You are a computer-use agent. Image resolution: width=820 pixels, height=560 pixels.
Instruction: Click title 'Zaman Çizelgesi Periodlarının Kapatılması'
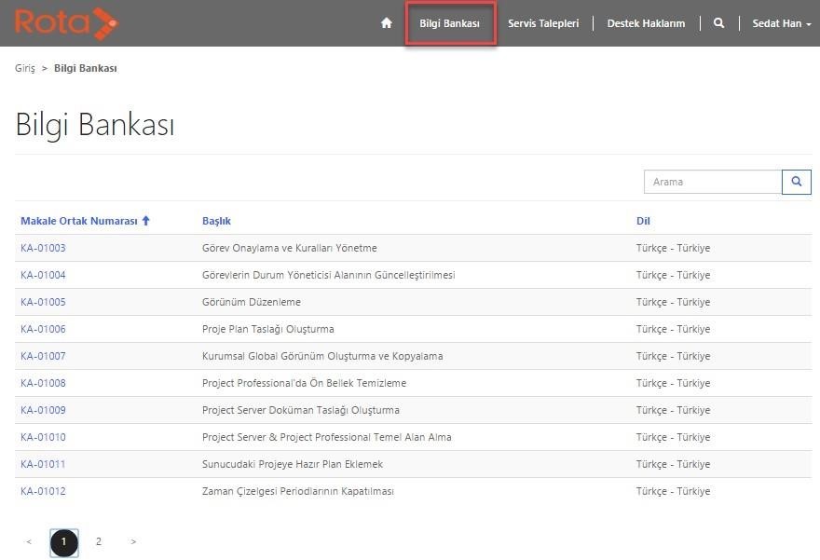point(298,491)
